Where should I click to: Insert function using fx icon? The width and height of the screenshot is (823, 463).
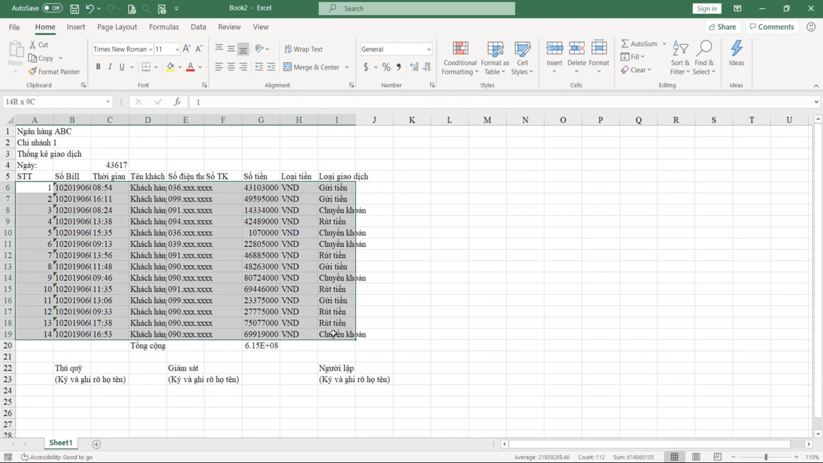pyautogui.click(x=177, y=102)
